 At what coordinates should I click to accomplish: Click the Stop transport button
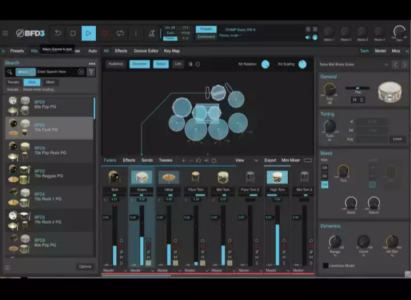pos(73,33)
